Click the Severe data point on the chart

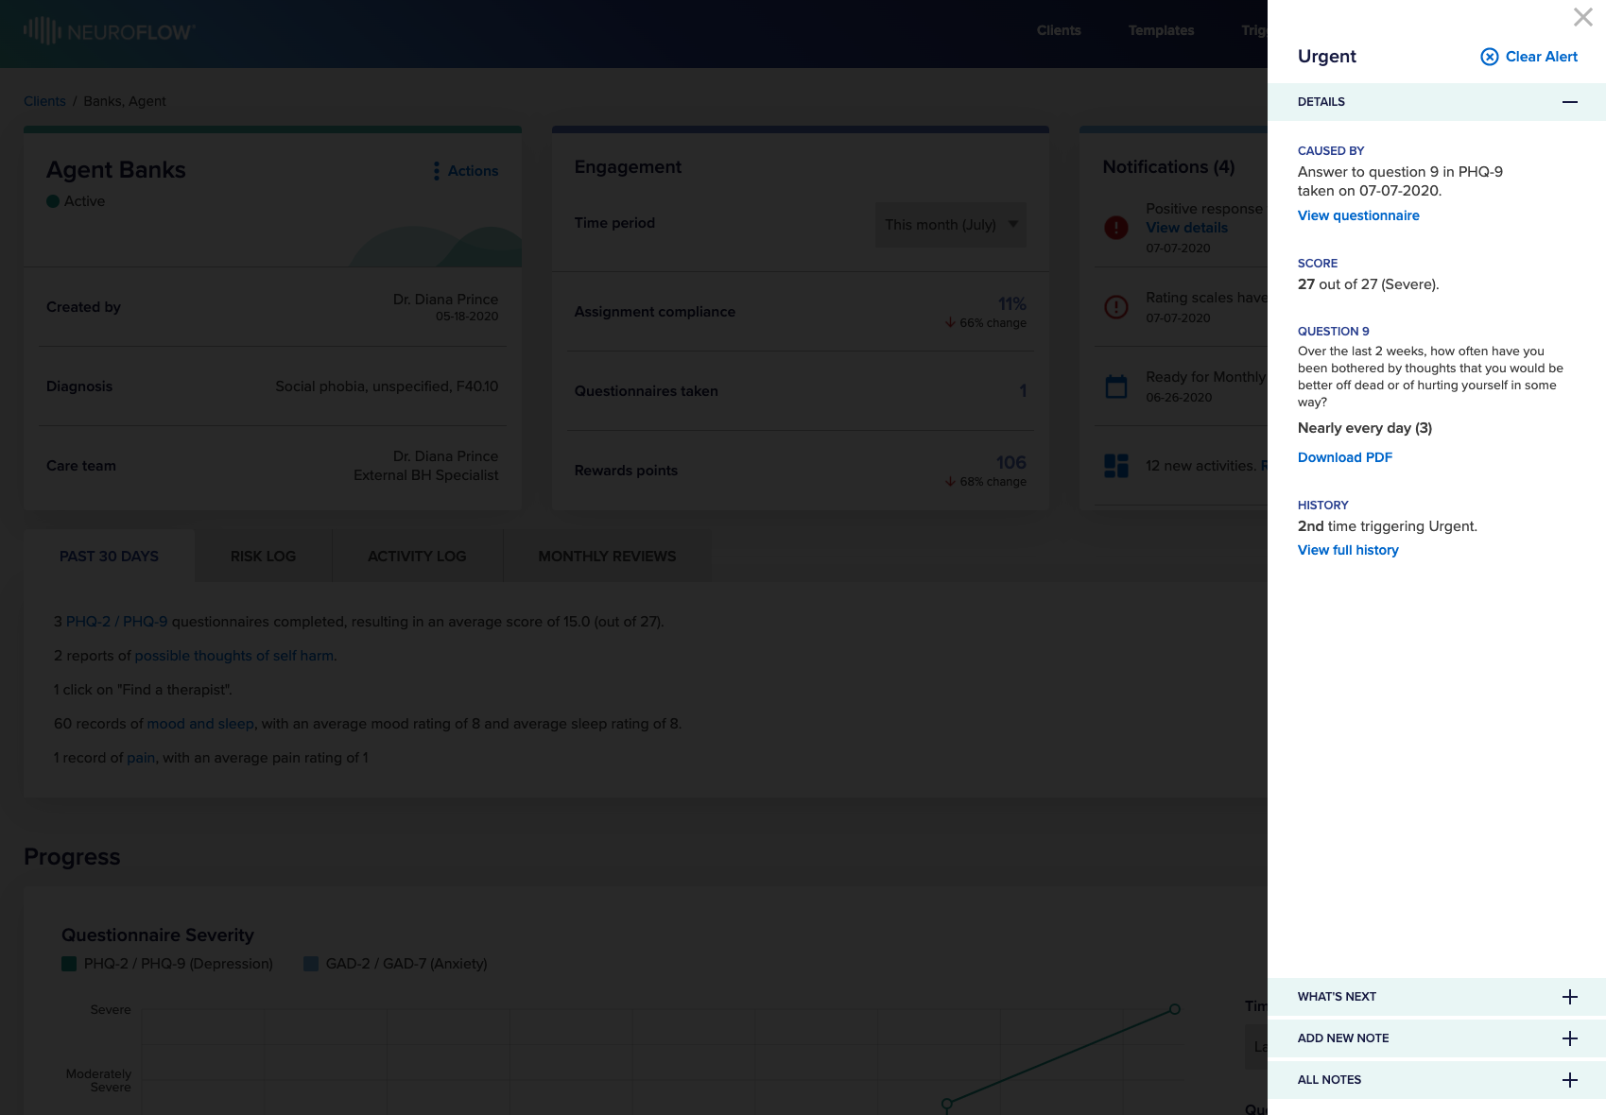click(x=1175, y=1009)
